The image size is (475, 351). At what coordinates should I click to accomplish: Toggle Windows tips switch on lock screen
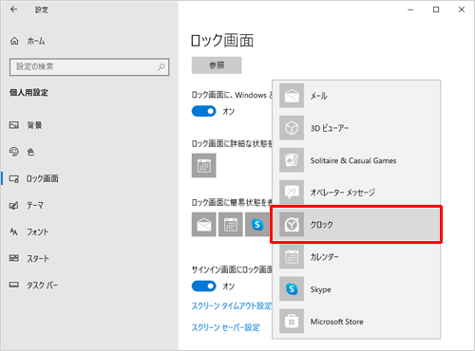(203, 111)
